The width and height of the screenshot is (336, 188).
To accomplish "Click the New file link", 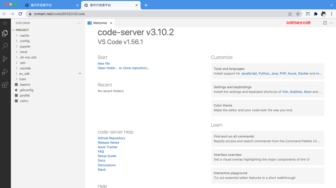I will (104, 63).
